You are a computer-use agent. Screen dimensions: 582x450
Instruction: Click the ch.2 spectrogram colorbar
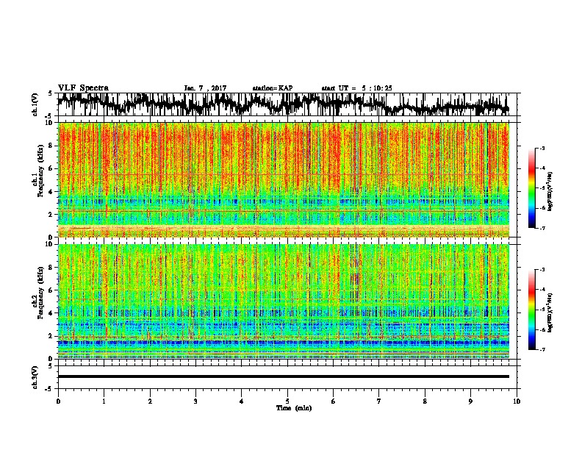pos(531,310)
